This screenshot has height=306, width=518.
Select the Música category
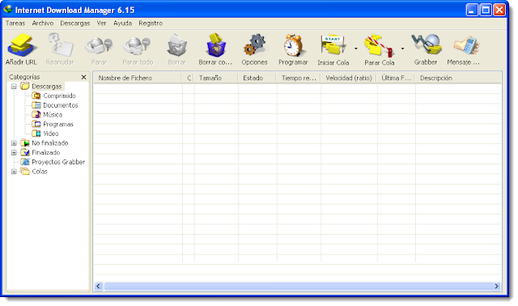point(47,115)
